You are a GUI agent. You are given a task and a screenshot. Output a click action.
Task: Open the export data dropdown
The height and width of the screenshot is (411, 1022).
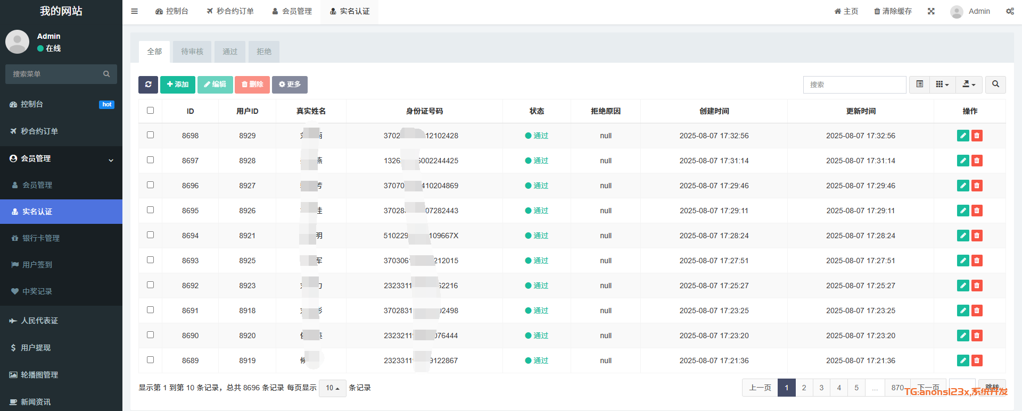[x=969, y=85]
